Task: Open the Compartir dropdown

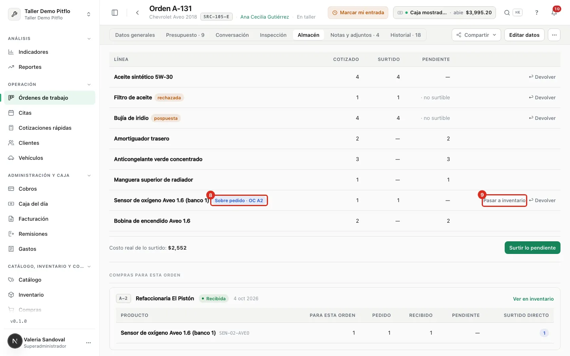Action: pos(476,35)
